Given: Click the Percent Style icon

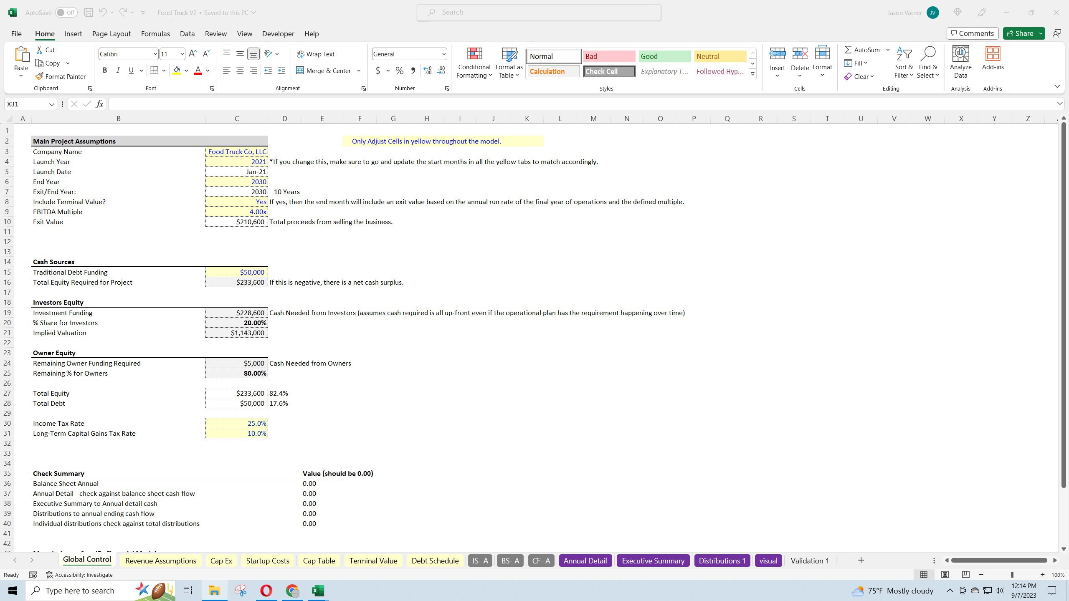Looking at the screenshot, I should click(x=400, y=71).
